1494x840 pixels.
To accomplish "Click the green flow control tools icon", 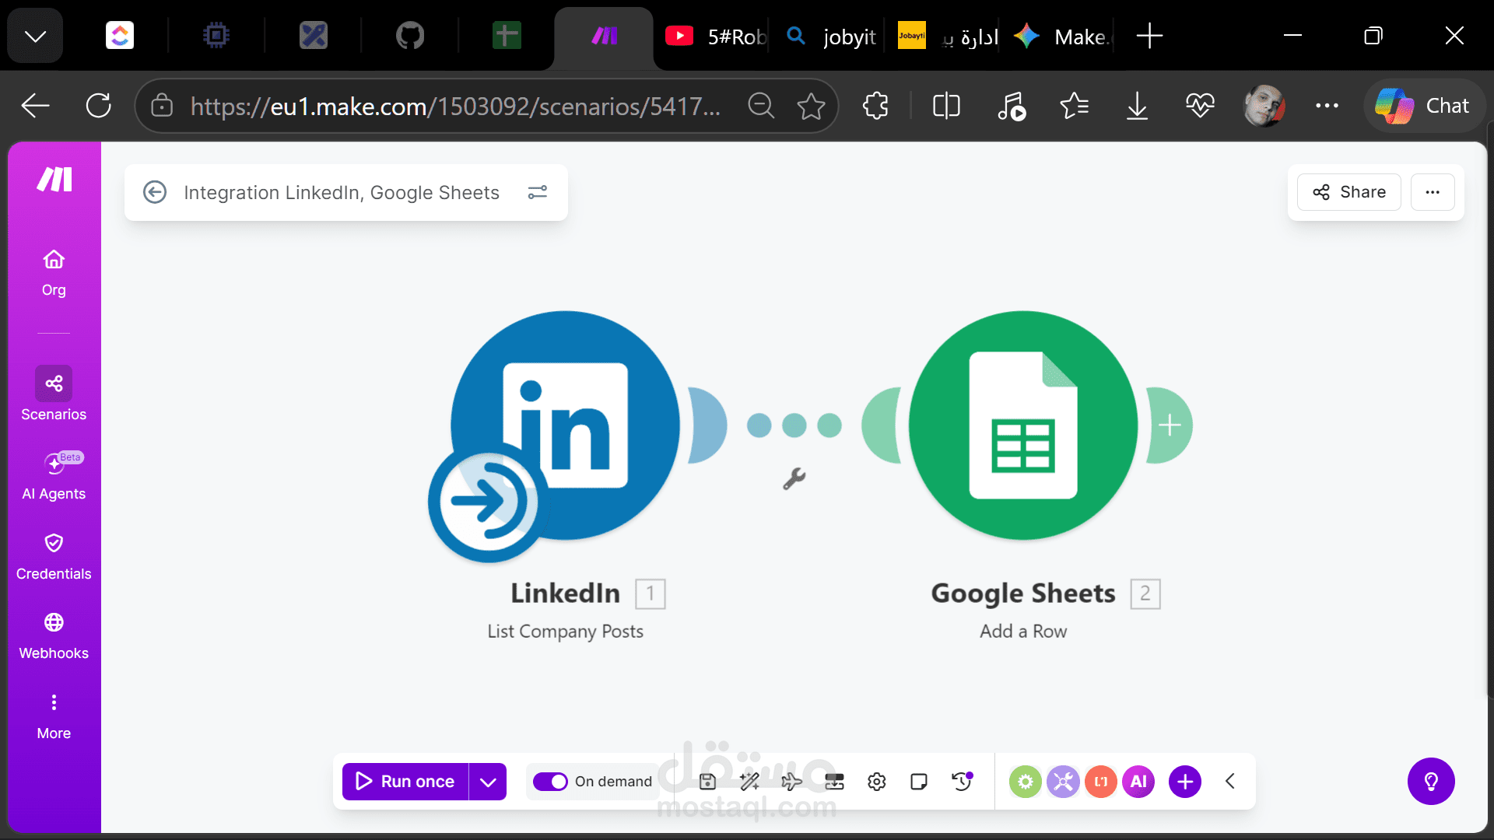I will point(1026,781).
